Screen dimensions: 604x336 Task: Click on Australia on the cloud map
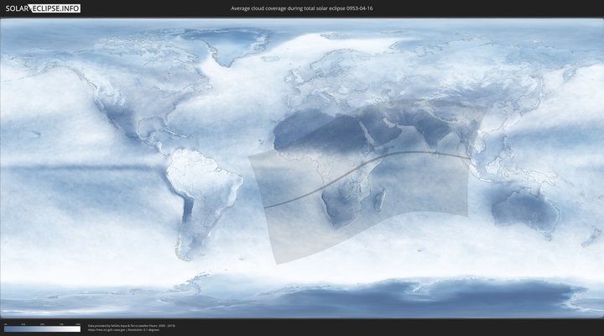coord(524,208)
